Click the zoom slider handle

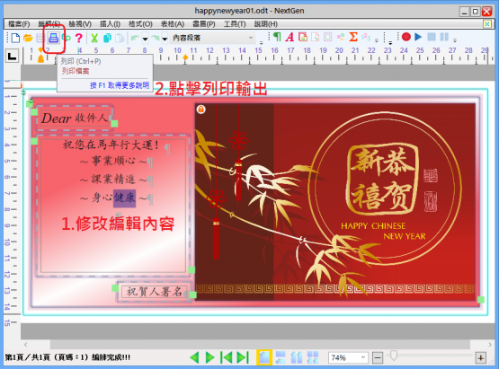coord(394,356)
